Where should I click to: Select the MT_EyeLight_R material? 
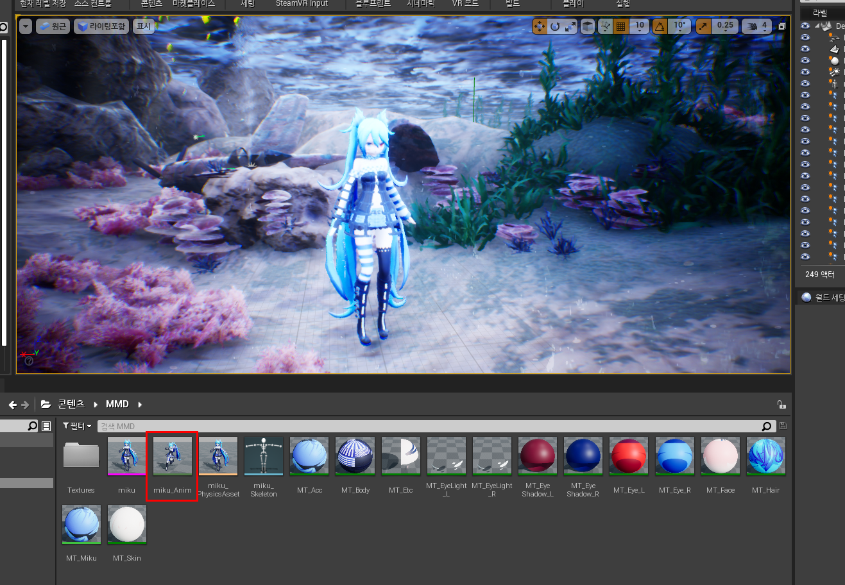pyautogui.click(x=492, y=466)
